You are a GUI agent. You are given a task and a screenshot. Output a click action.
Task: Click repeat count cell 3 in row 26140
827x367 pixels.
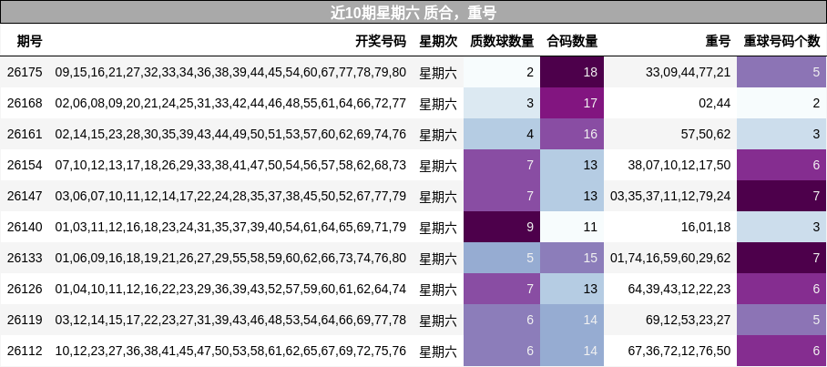782,228
